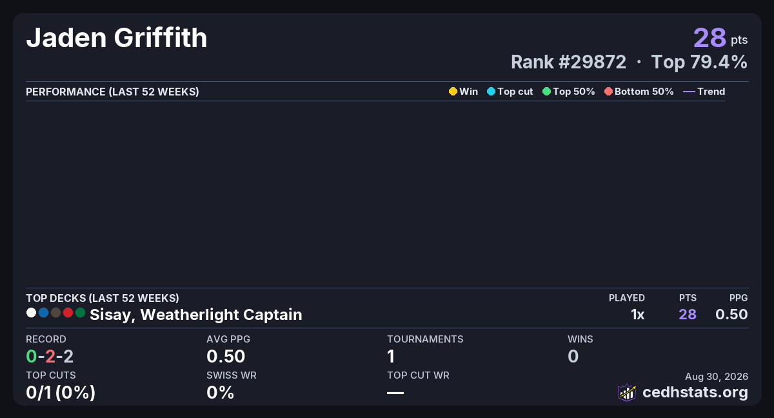
Task: Click the white mana color dot
Action: click(31, 313)
